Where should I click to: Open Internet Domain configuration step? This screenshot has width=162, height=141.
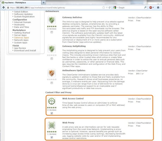pos(22,22)
